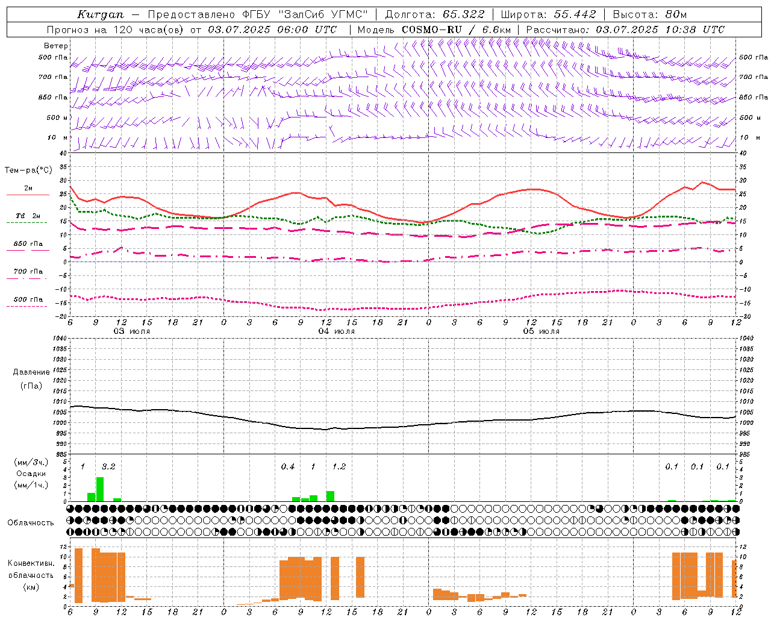Click the '03 июля' date label
The height and width of the screenshot is (617, 771).
pos(132,331)
